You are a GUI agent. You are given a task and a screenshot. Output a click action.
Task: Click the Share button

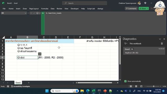point(143,9)
